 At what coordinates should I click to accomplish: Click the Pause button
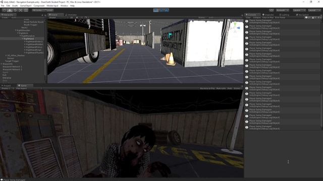(x=161, y=10)
